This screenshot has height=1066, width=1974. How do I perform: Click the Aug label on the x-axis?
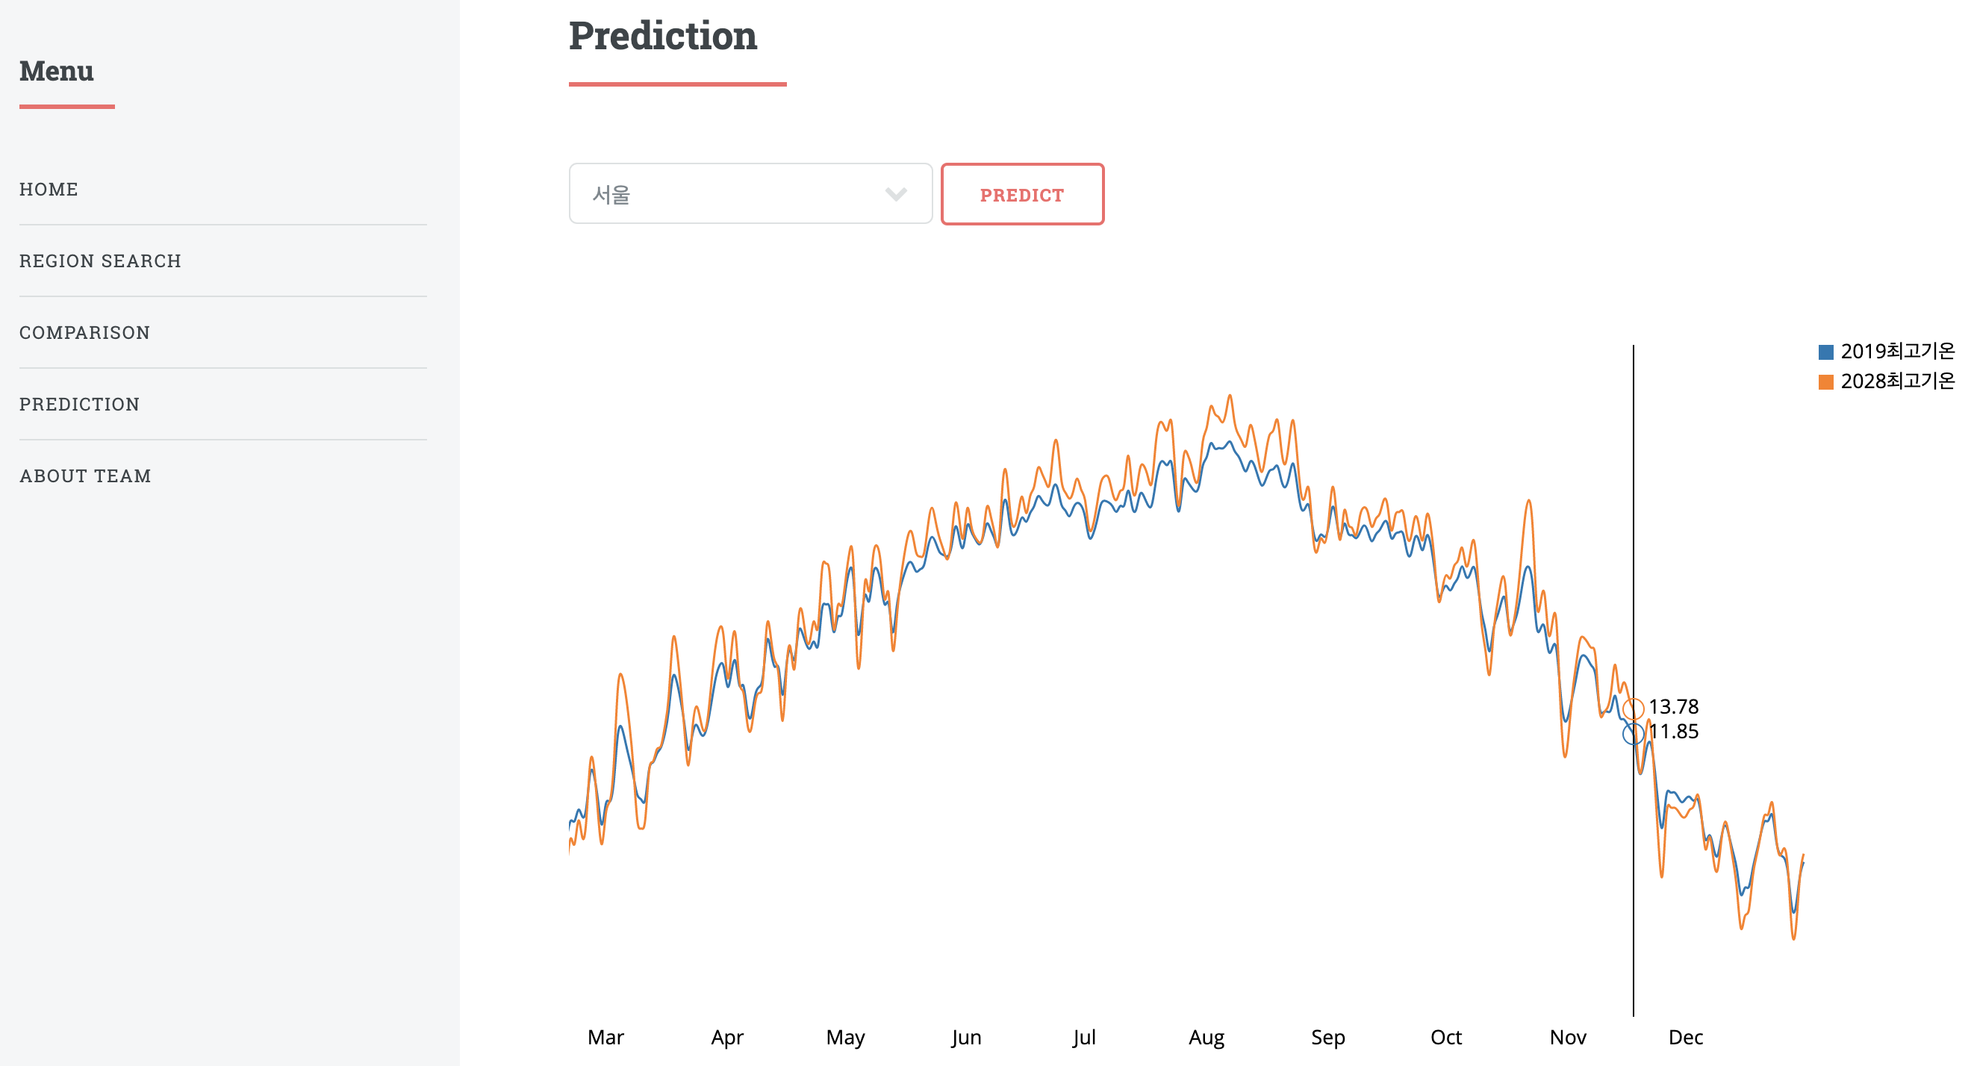tap(1207, 1037)
